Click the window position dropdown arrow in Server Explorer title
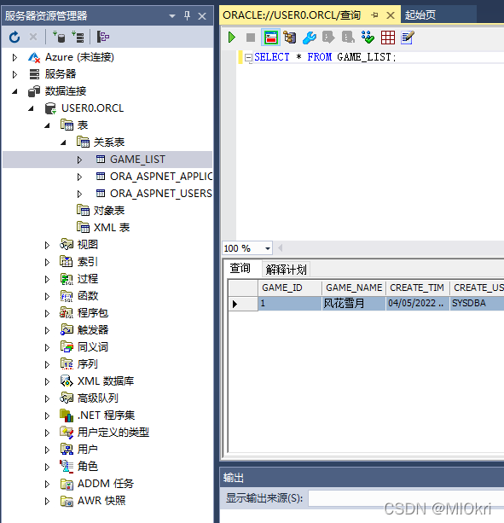504x523 pixels. coord(172,15)
